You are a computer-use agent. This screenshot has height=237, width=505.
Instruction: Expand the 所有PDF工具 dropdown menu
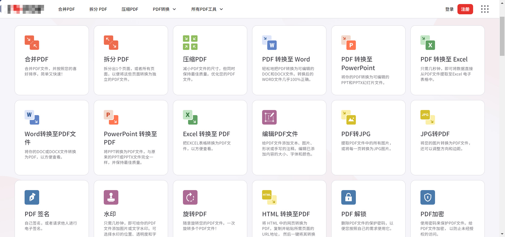[x=207, y=9]
